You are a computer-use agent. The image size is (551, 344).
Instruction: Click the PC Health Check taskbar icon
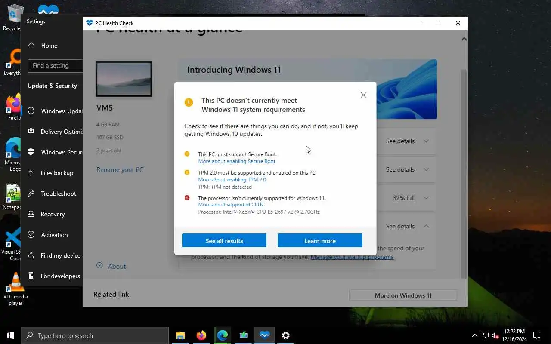pyautogui.click(x=265, y=335)
